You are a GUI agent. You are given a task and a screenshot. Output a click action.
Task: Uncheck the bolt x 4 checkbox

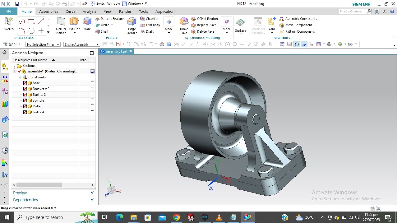coord(25,112)
